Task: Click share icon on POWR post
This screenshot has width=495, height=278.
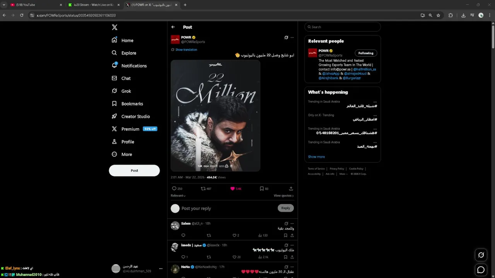Action: click(x=291, y=188)
